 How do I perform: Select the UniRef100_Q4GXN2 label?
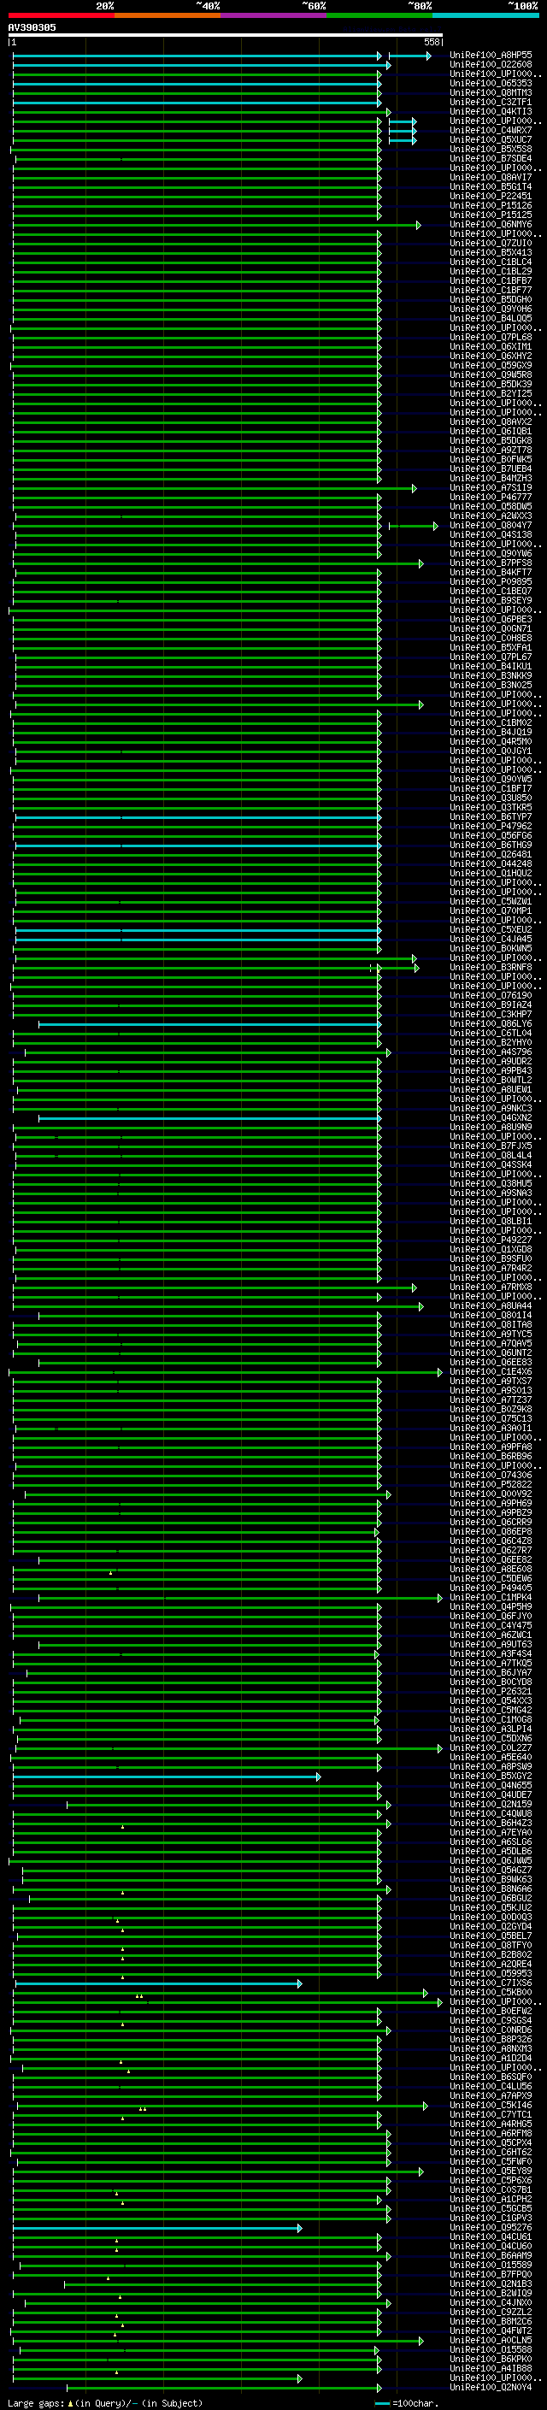point(491,1118)
